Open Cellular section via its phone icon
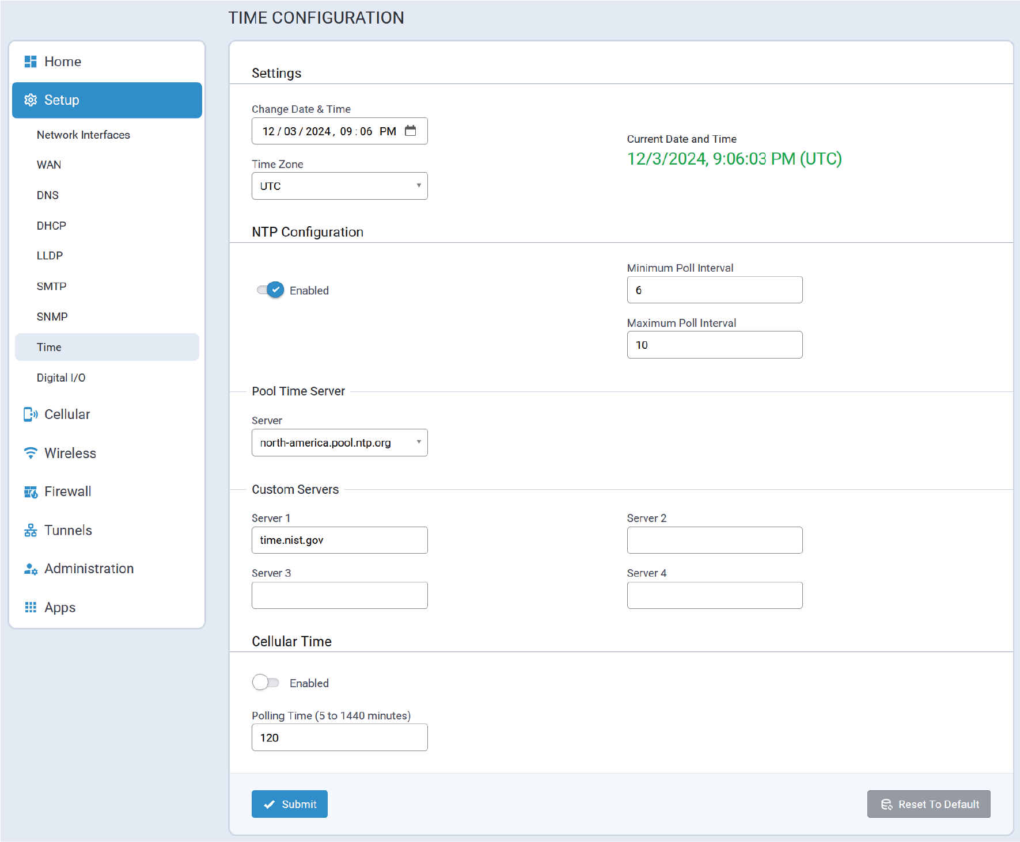Image resolution: width=1020 pixels, height=842 pixels. point(31,414)
